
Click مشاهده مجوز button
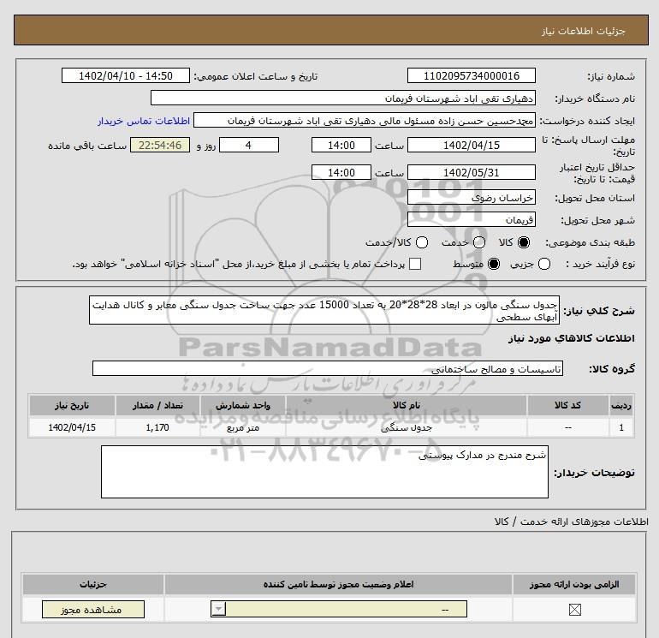coord(93,610)
